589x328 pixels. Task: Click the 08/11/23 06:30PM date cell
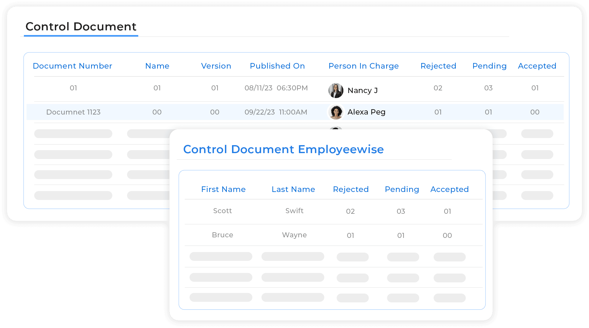click(276, 88)
